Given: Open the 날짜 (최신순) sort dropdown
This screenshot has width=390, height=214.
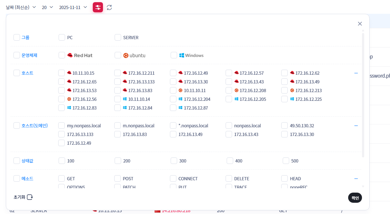Looking at the screenshot, I should tap(21, 7).
